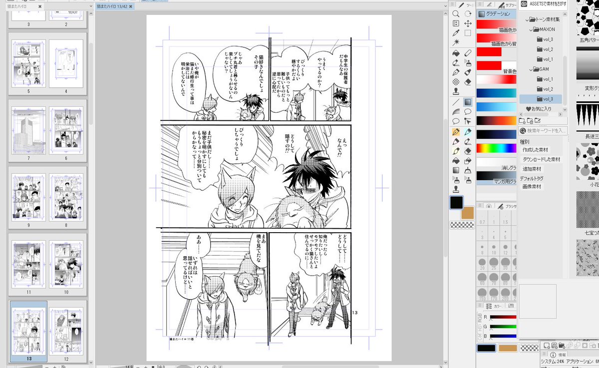Collapse the トーン素材集 folder
This screenshot has height=368, width=599.
(528, 19)
